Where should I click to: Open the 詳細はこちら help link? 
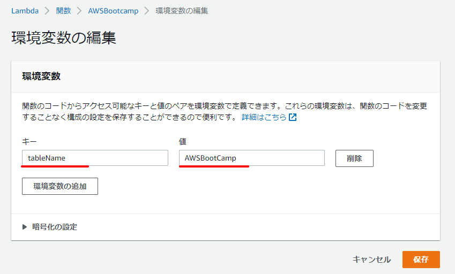click(264, 117)
